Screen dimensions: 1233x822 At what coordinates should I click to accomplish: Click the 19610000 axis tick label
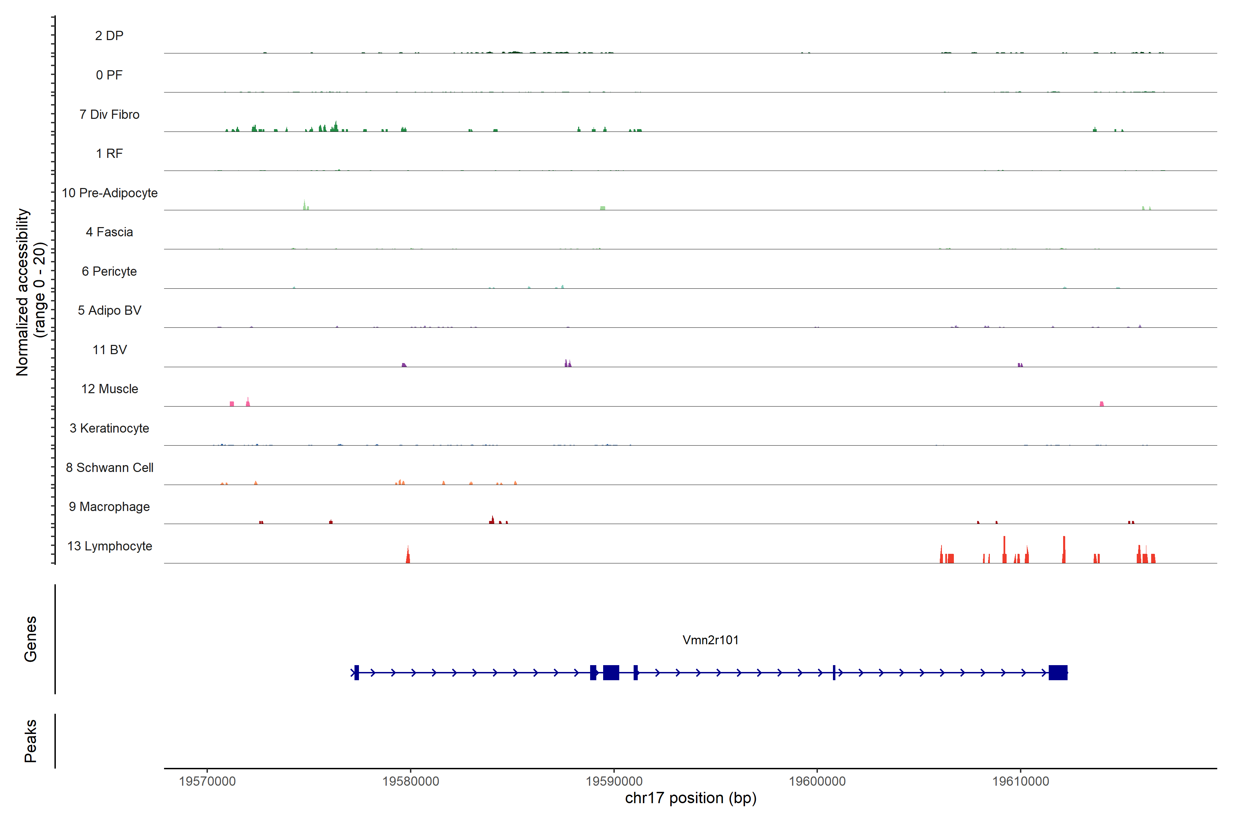tap(1021, 781)
